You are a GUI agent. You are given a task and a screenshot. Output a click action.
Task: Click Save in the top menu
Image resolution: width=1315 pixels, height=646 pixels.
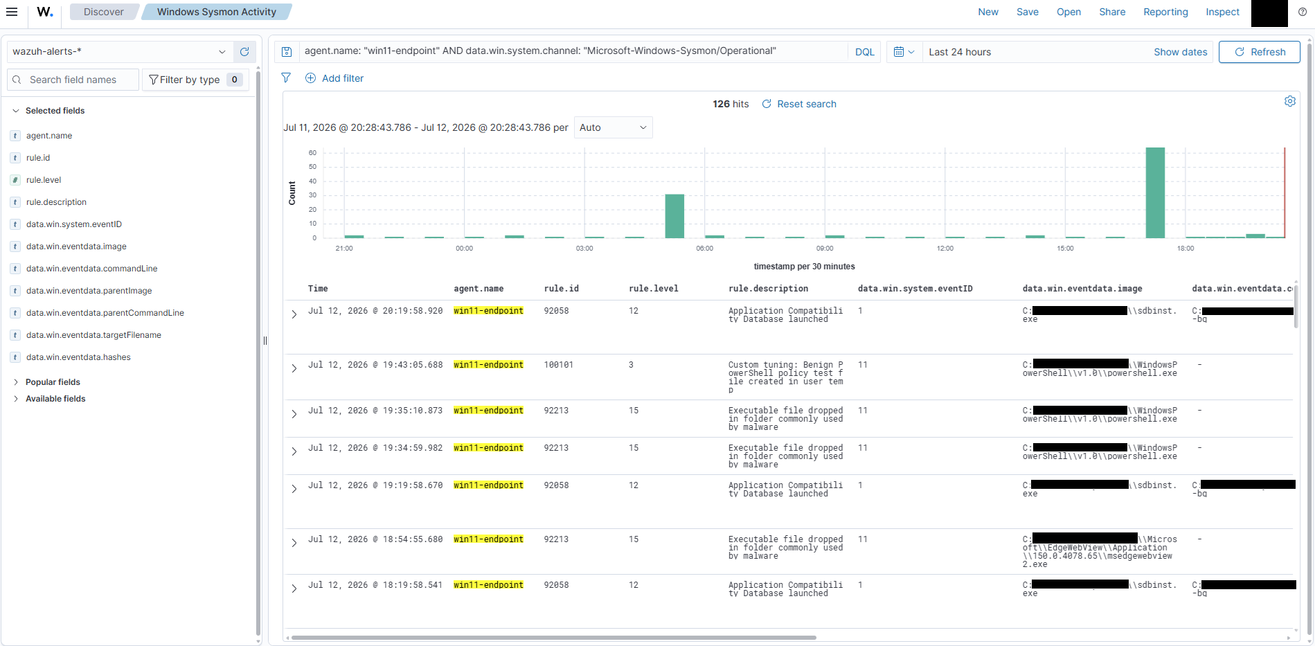1028,12
